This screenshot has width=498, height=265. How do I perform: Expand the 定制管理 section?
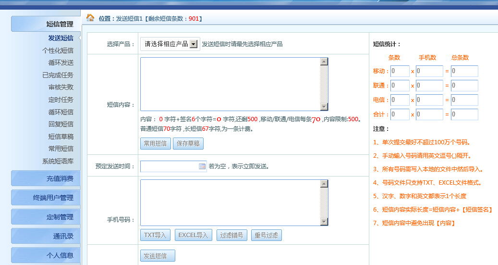tap(46, 217)
